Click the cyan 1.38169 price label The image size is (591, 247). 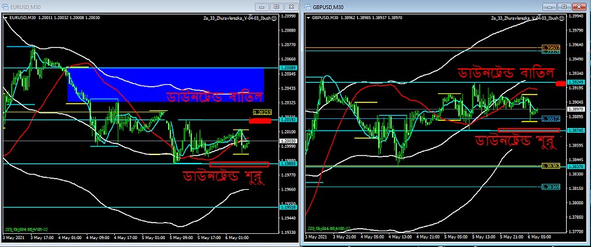click(551, 187)
